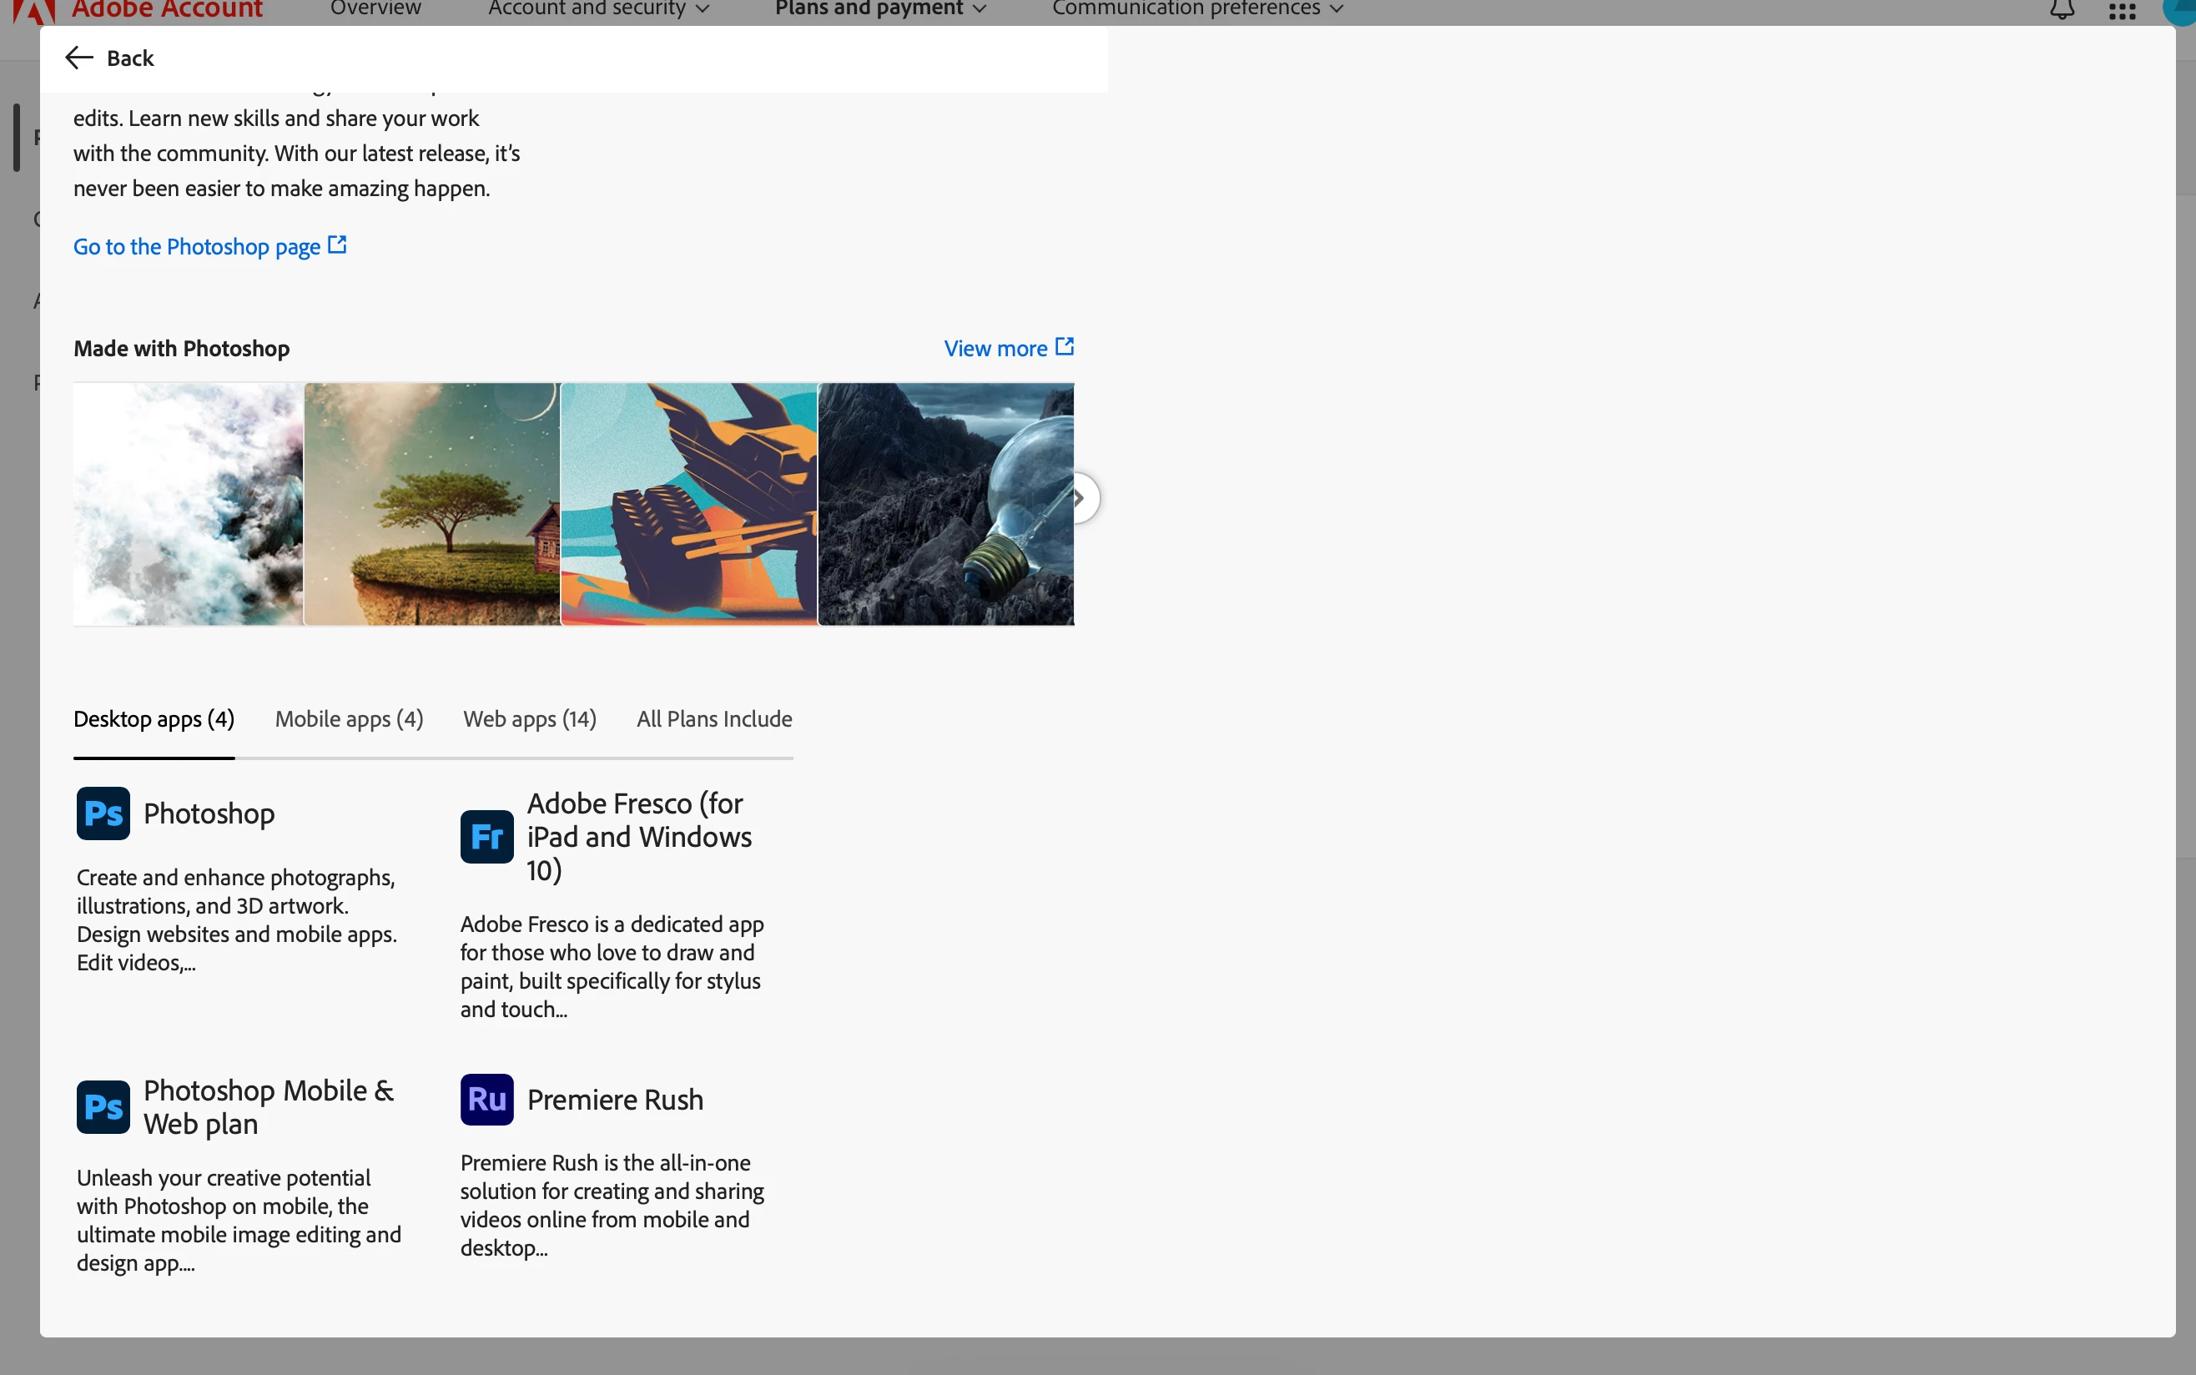Click the Adobe Fresco Fr icon
Viewport: 2196px width, 1375px height.
pyautogui.click(x=486, y=837)
